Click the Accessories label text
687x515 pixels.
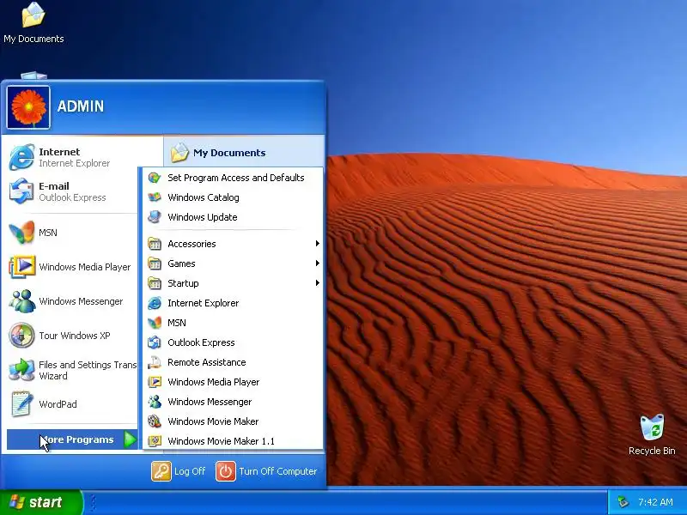tap(192, 244)
